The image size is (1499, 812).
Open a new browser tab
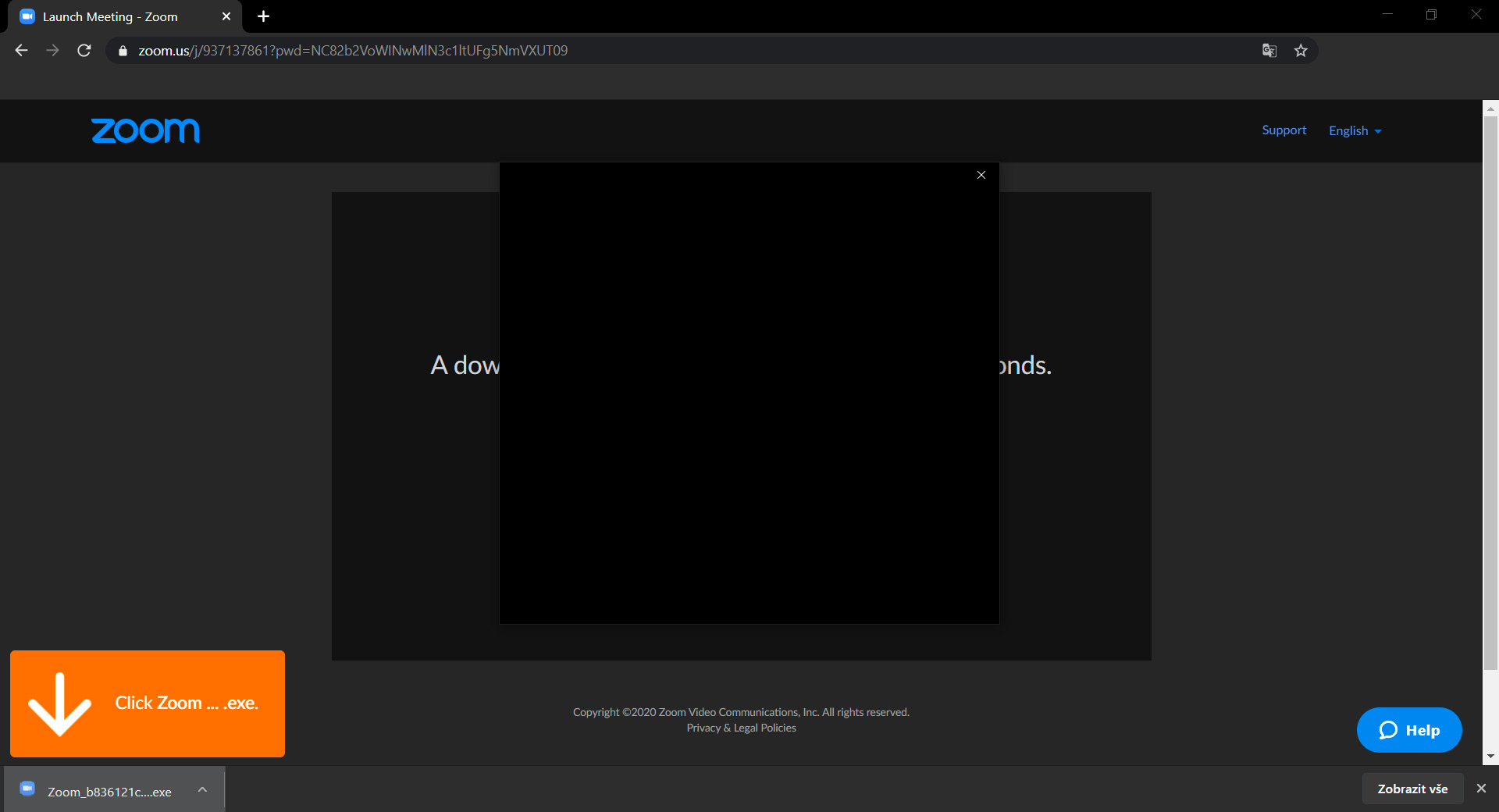pos(263,16)
